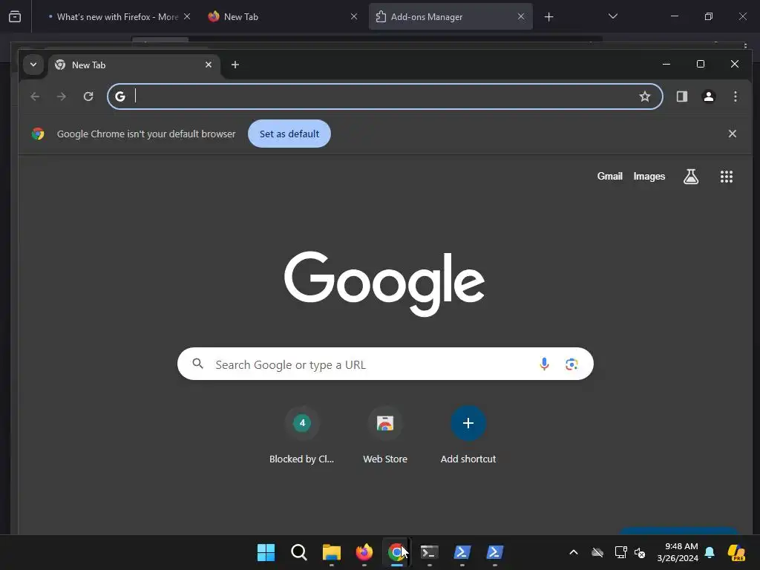This screenshot has width=760, height=570.
Task: Close the Firefox New Tab tab
Action: [x=354, y=17]
